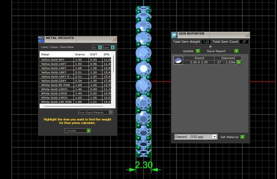Select the Yellow Gold:18KY R... row
Screen dimensions: 277x179
[x=75, y=77]
